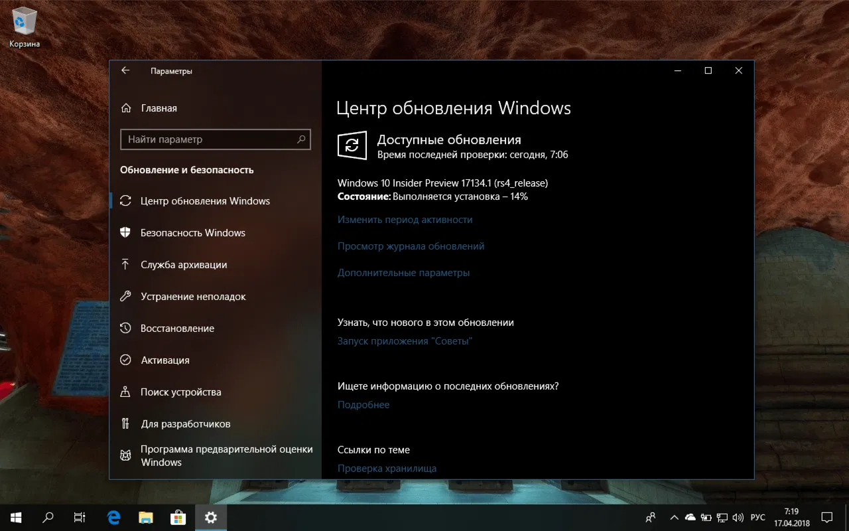Open Программа предварительной оценки Windows section
This screenshot has height=531, width=849.
pyautogui.click(x=216, y=455)
